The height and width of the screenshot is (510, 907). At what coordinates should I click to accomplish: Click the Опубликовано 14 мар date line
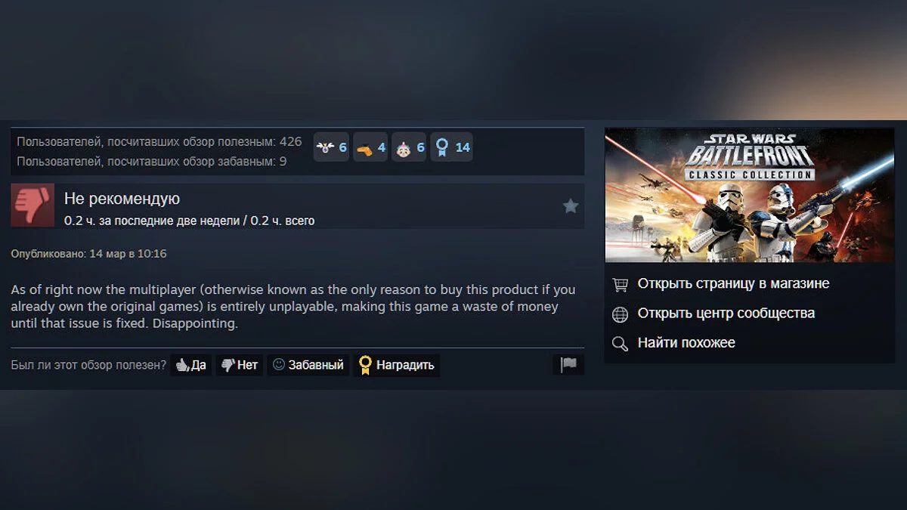tap(88, 254)
